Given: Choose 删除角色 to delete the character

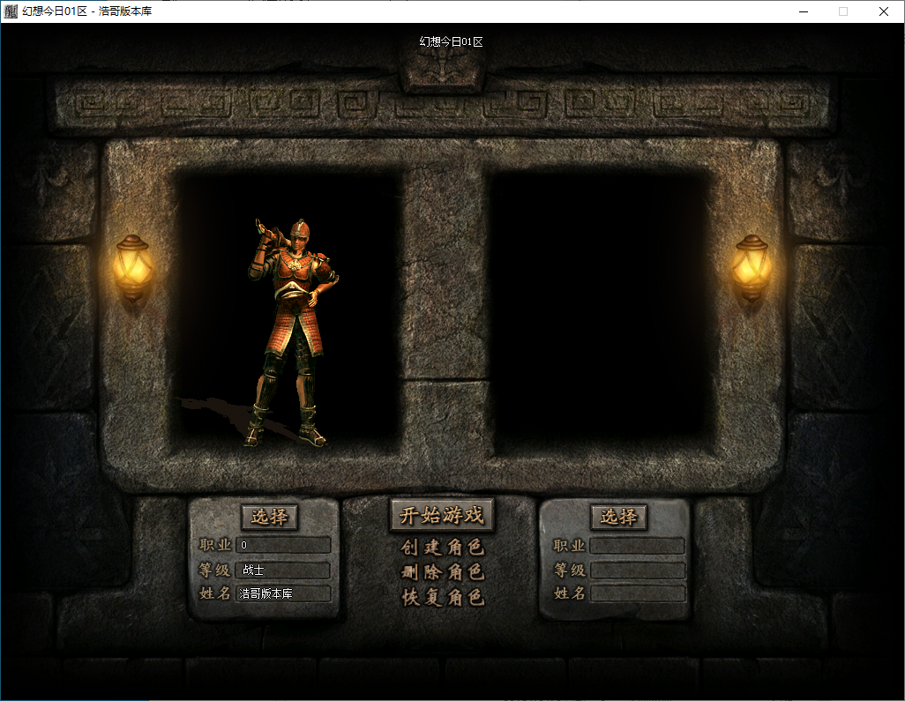Looking at the screenshot, I should coord(443,571).
